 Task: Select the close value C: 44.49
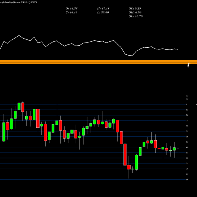71,13
